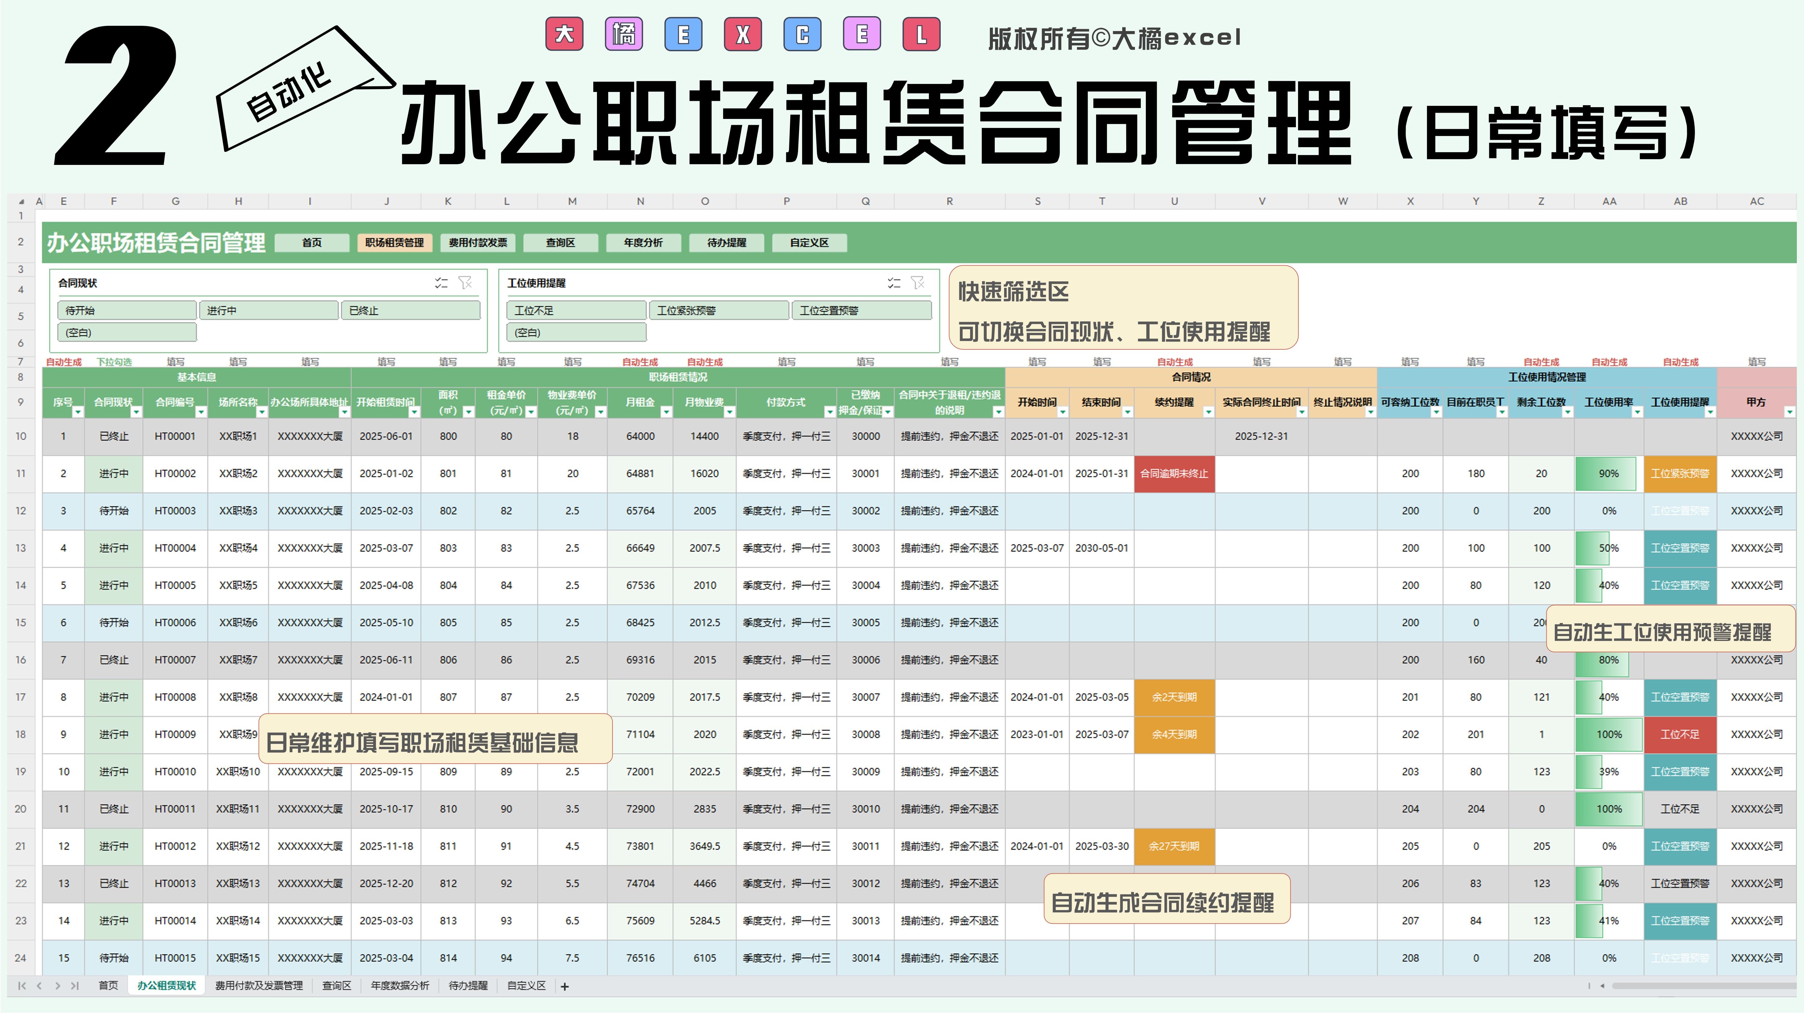Click next sheet navigation arrow
This screenshot has height=1014, width=1804.
tap(57, 986)
